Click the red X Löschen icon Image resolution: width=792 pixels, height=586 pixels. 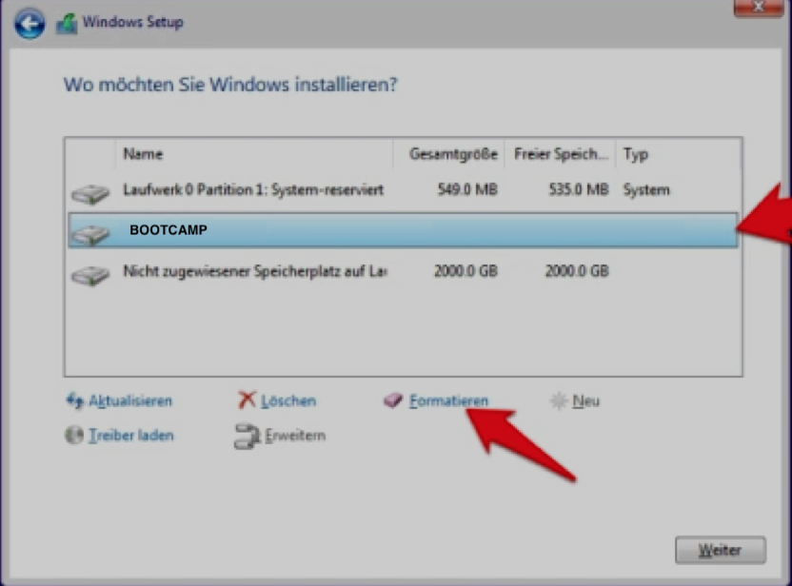click(247, 400)
